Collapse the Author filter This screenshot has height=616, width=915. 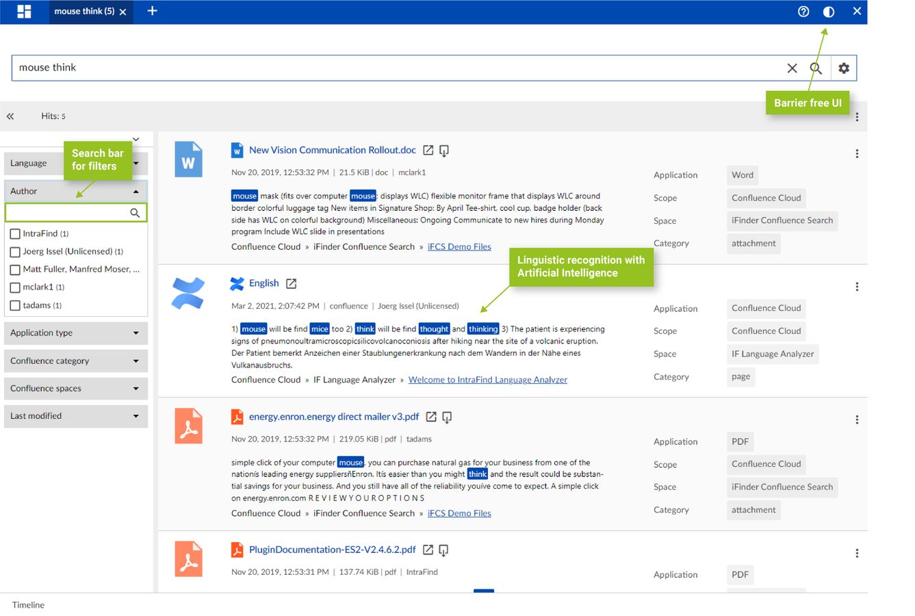(x=76, y=192)
